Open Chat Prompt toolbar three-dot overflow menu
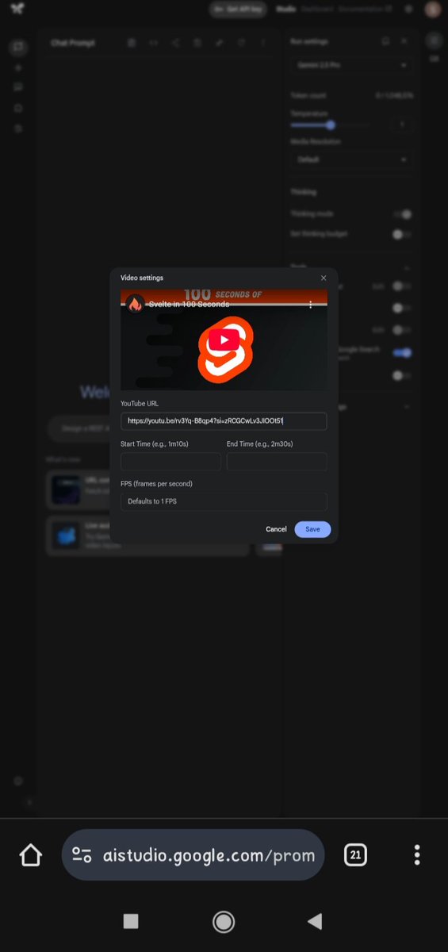The width and height of the screenshot is (448, 952). 263,42
